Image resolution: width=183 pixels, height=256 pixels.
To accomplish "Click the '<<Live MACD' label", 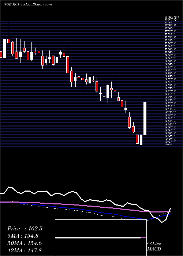I will 154,246.
